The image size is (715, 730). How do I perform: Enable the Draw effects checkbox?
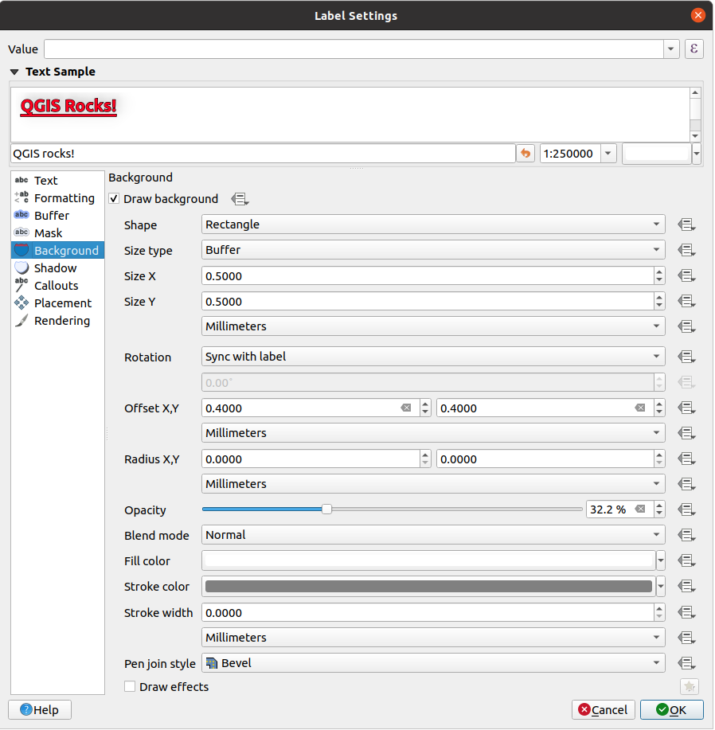point(131,686)
